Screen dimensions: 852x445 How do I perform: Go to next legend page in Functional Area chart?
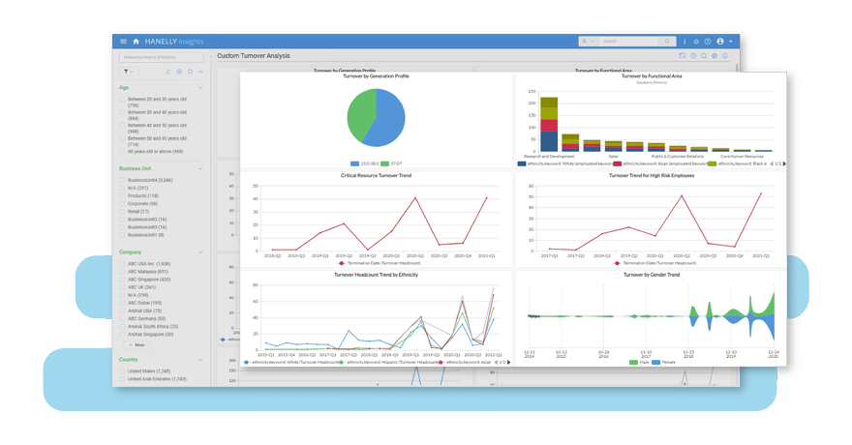[x=784, y=163]
